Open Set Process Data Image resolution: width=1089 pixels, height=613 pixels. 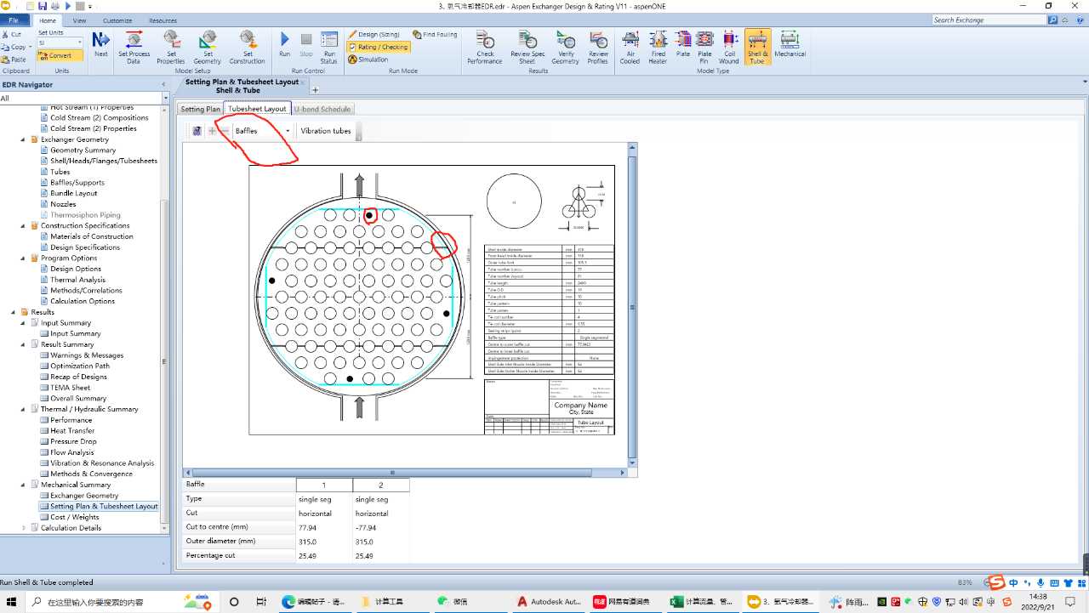pos(134,48)
